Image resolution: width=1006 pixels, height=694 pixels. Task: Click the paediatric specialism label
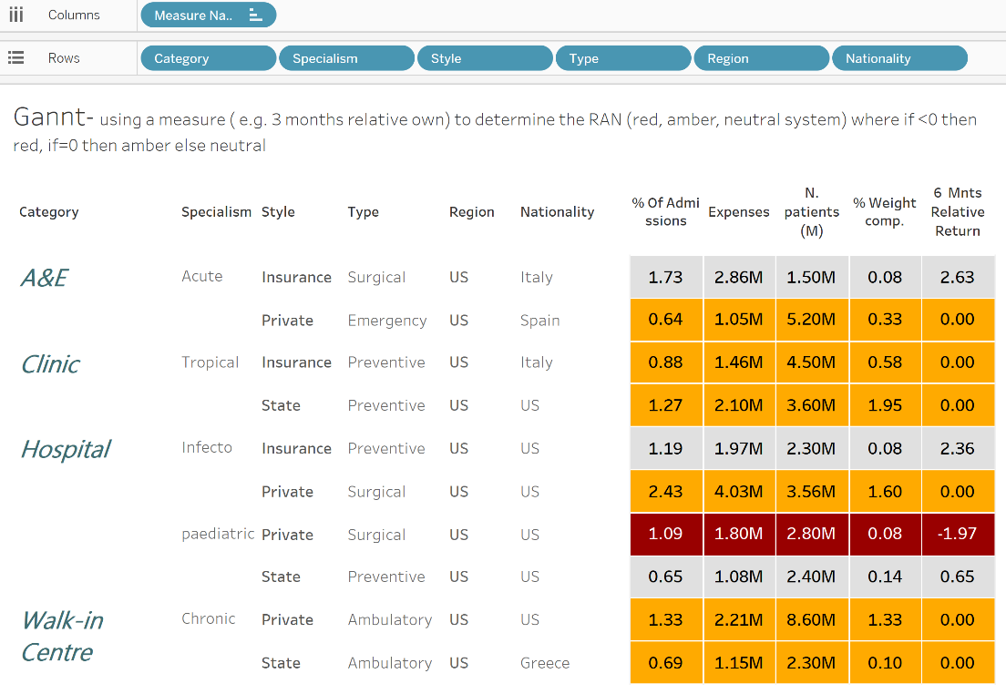tap(218, 534)
